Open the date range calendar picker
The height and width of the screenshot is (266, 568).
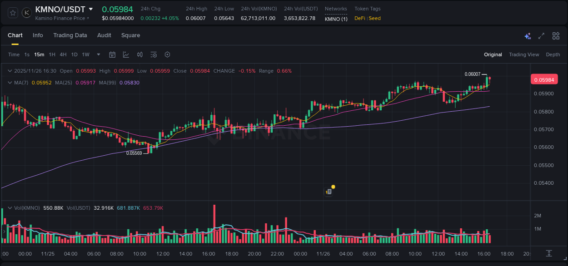tap(112, 54)
